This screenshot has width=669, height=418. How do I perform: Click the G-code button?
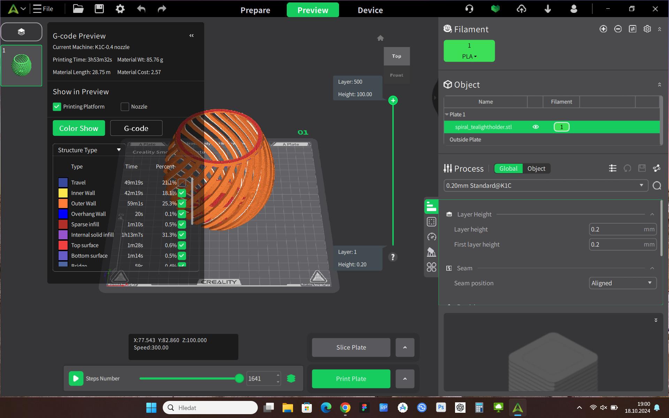tap(136, 128)
